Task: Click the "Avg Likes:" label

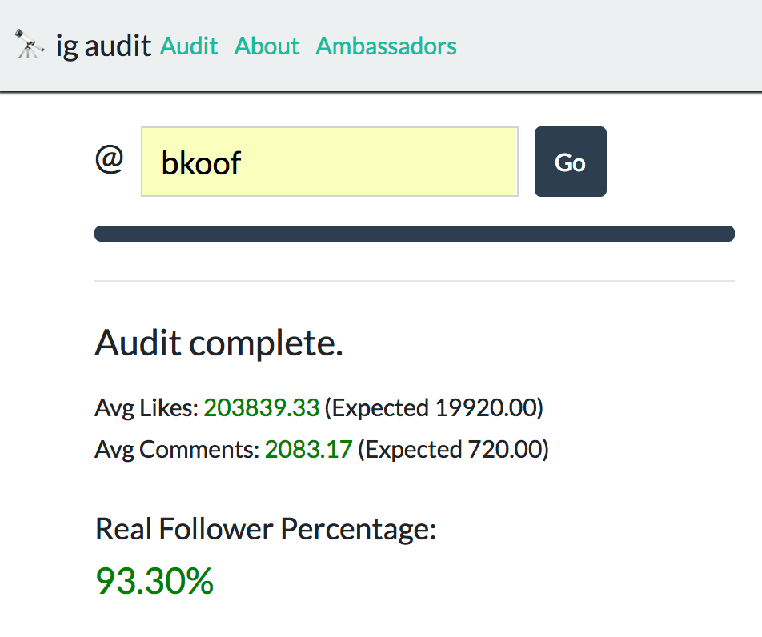Action: coord(146,408)
